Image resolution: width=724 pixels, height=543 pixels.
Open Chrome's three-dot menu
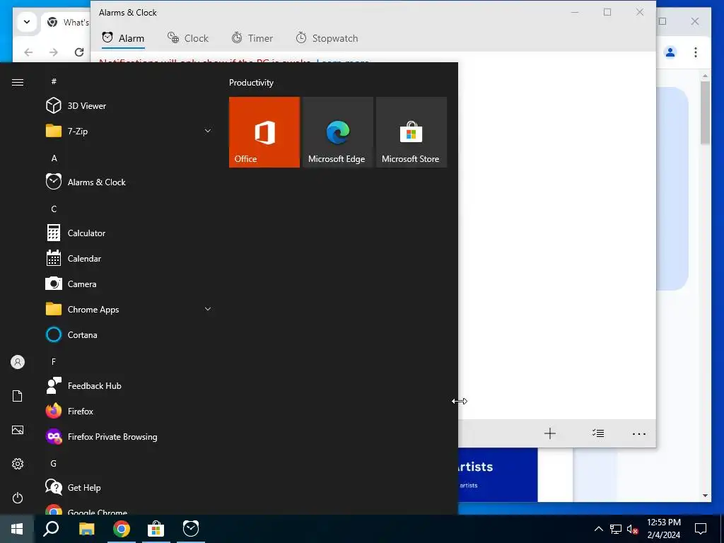click(696, 52)
